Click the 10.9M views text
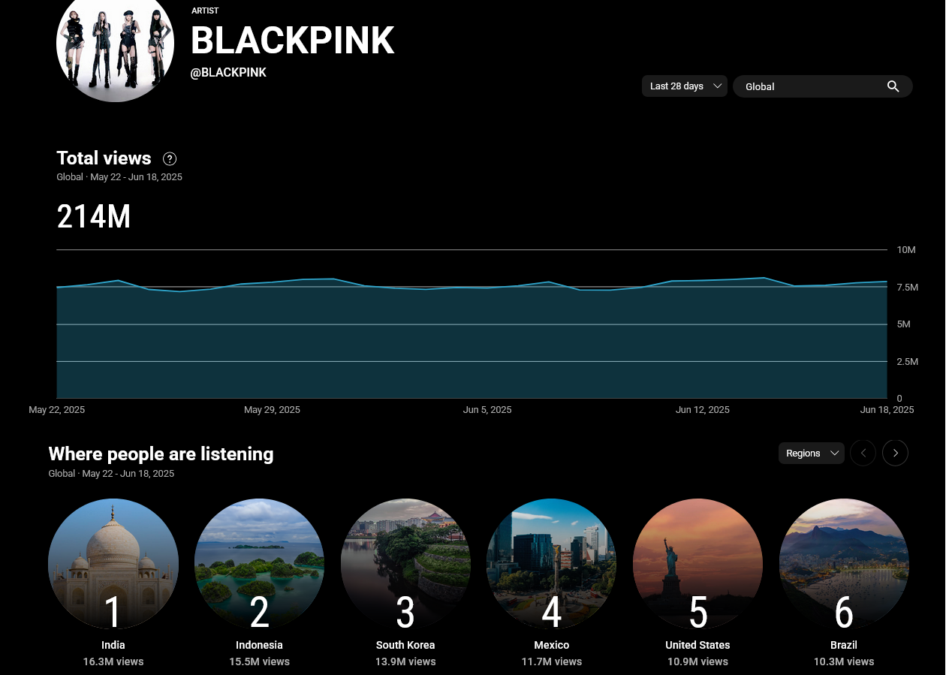 [697, 661]
